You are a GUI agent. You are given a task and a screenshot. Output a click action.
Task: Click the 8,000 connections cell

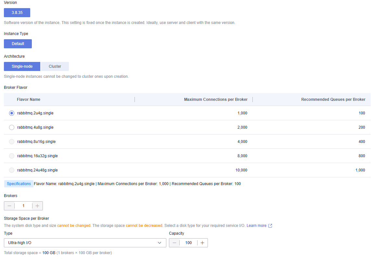coord(242,156)
